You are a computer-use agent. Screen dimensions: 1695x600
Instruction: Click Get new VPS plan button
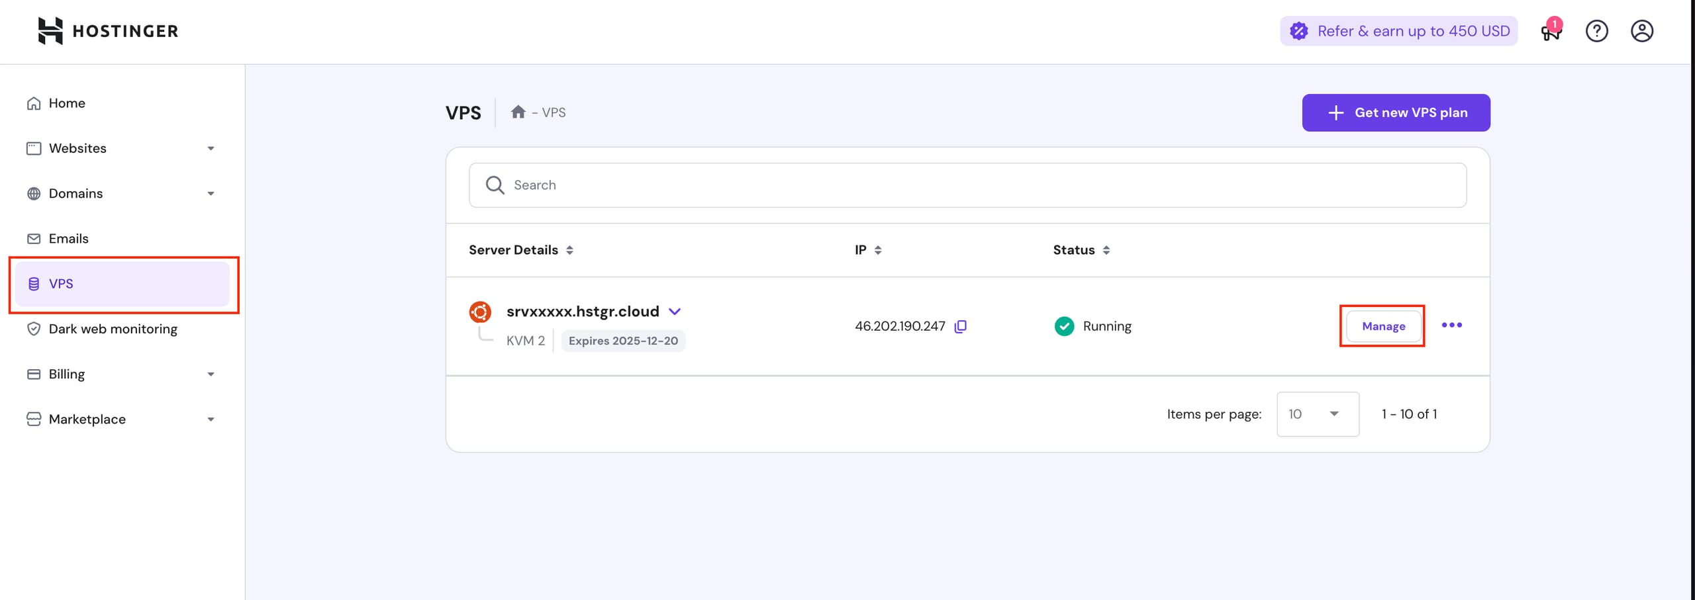[x=1396, y=112]
